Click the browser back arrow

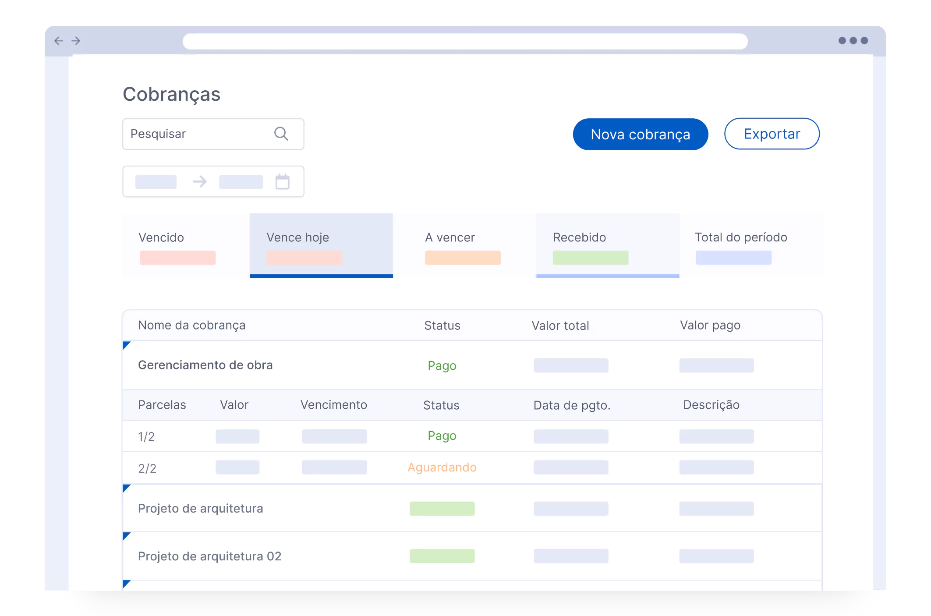(59, 41)
